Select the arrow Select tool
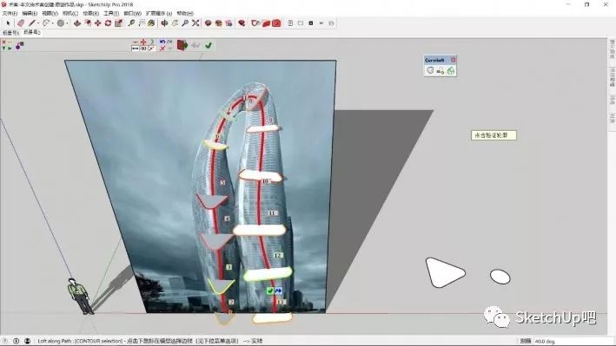This screenshot has height=346, width=616. coord(8,23)
